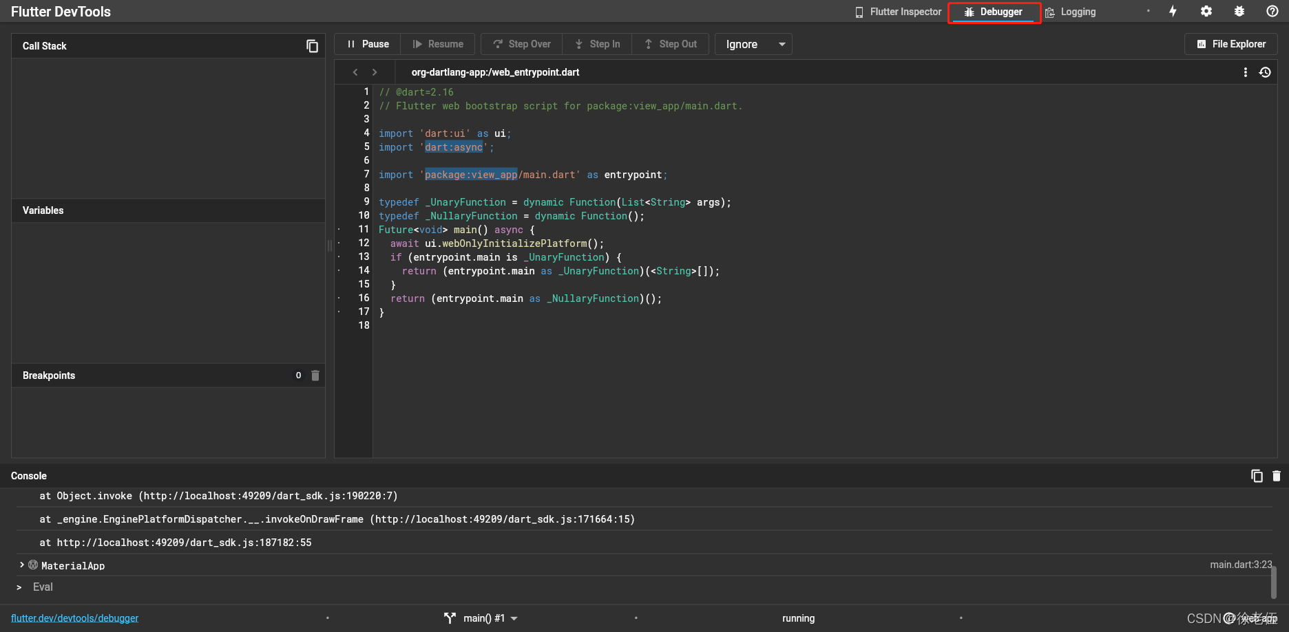Click the console vertical scrollbar
The width and height of the screenshot is (1289, 632).
[x=1274, y=582]
